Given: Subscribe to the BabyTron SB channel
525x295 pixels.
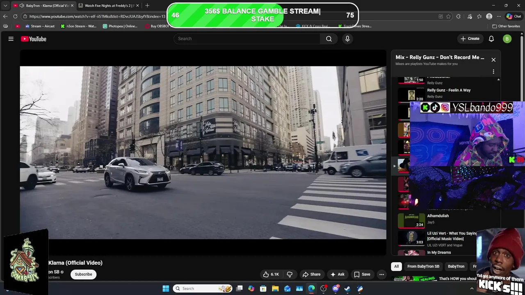Looking at the screenshot, I should [83, 274].
